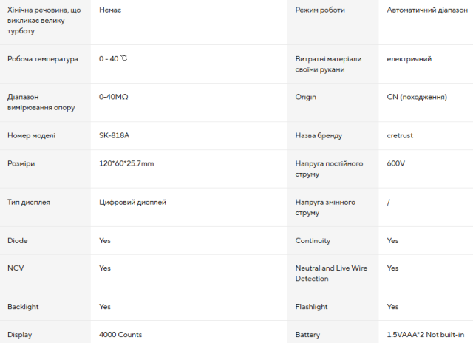Click the Цифровий дисплей value
The height and width of the screenshot is (343, 473).
click(132, 202)
